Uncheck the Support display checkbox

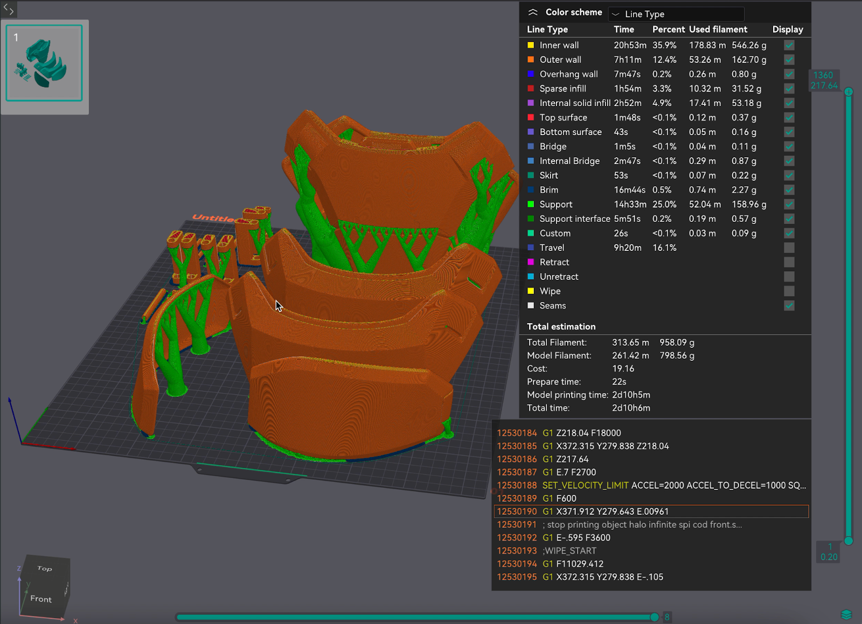[789, 204]
